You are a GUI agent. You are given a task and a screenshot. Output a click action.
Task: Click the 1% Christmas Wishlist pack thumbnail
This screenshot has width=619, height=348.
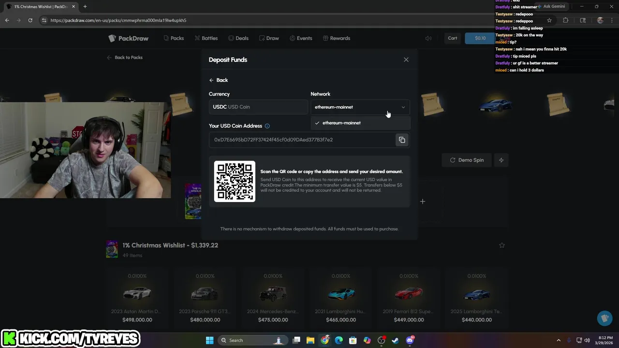pos(112,249)
